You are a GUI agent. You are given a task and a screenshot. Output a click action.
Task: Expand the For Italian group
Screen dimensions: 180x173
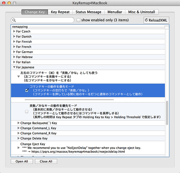point(14,62)
